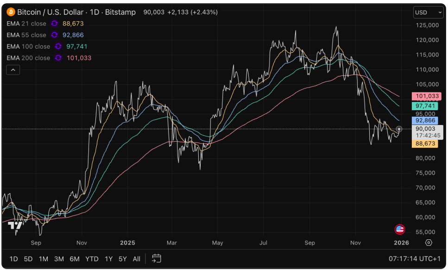The height and width of the screenshot is (270, 448).
Task: Select the 1Y time range
Action: click(108, 259)
